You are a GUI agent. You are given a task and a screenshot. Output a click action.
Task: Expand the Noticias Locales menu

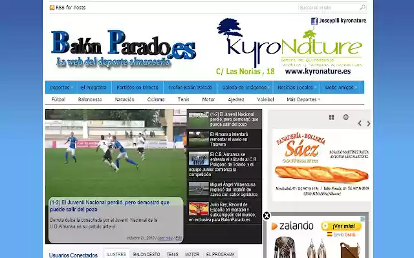click(x=296, y=88)
